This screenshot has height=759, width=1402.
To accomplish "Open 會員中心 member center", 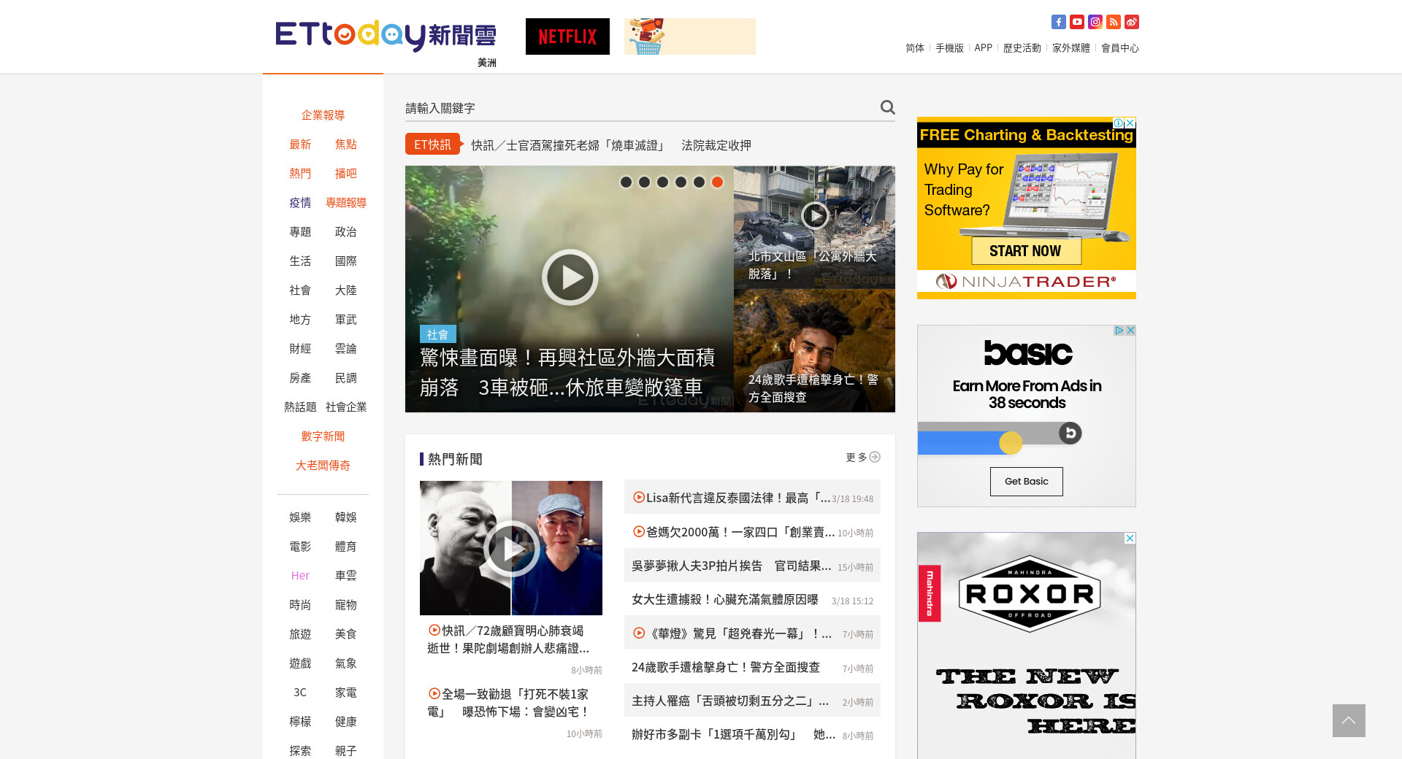I will (x=1120, y=48).
